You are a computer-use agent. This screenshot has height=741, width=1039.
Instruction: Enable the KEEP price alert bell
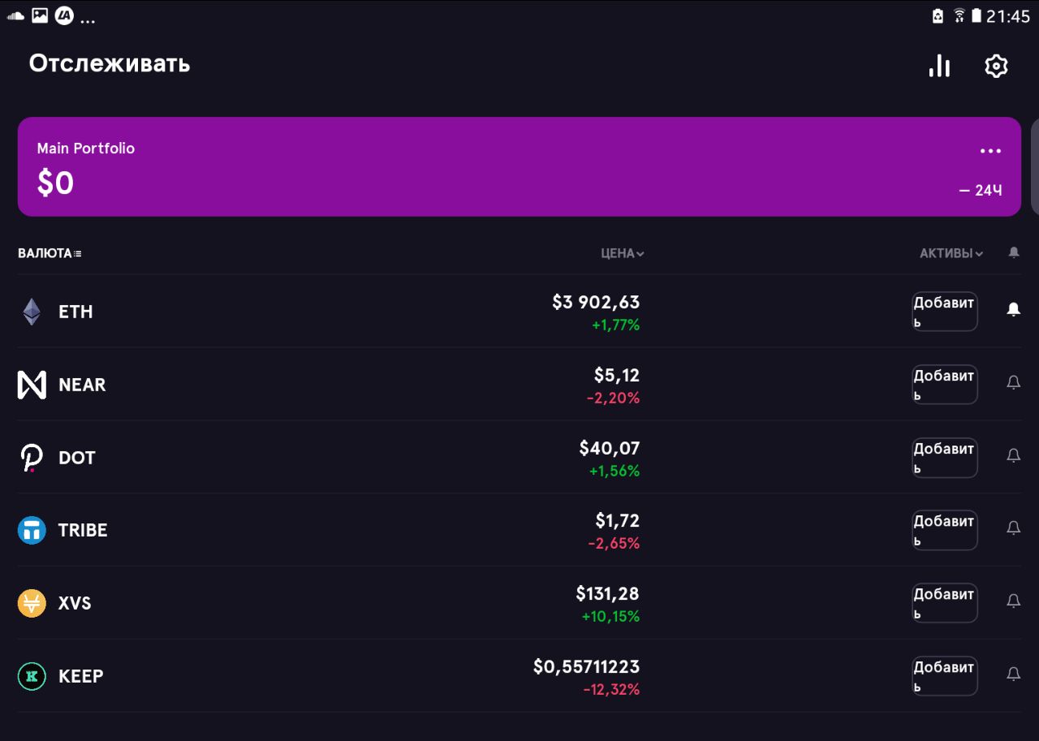(1013, 674)
